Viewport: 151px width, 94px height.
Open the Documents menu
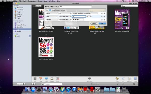point(32,1)
